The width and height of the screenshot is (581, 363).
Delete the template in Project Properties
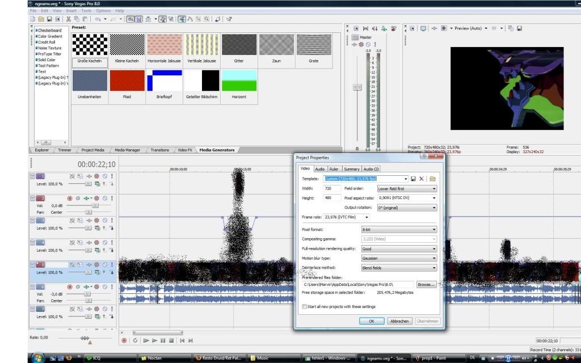point(422,179)
